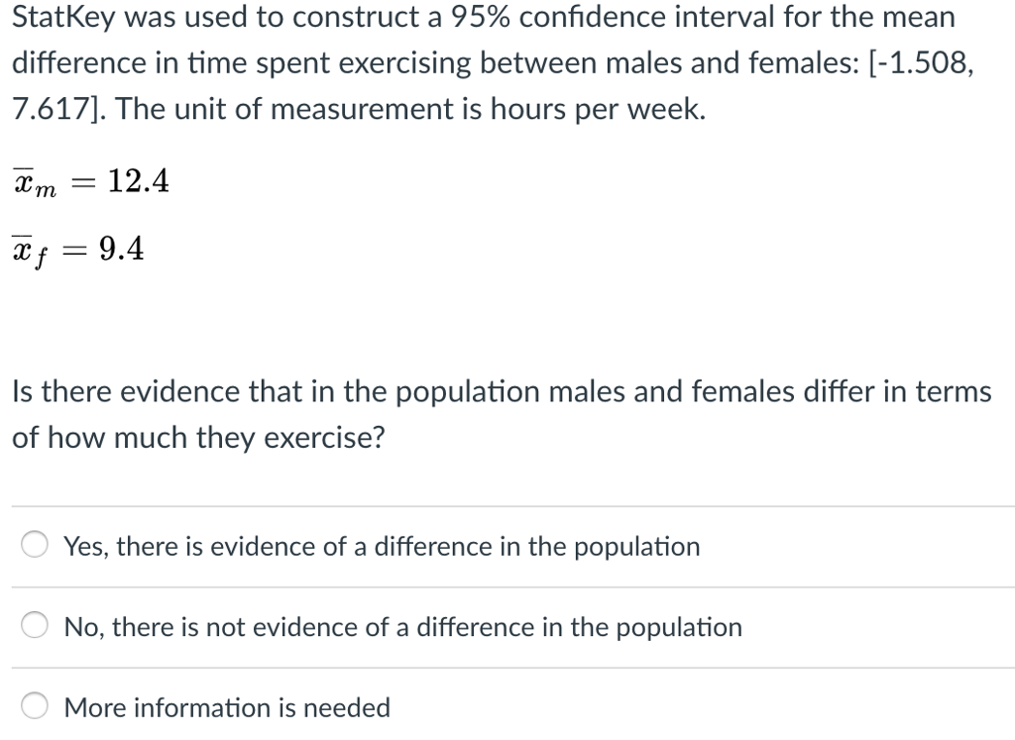Choose 'No, there is not evidence of a difference'

point(401,627)
